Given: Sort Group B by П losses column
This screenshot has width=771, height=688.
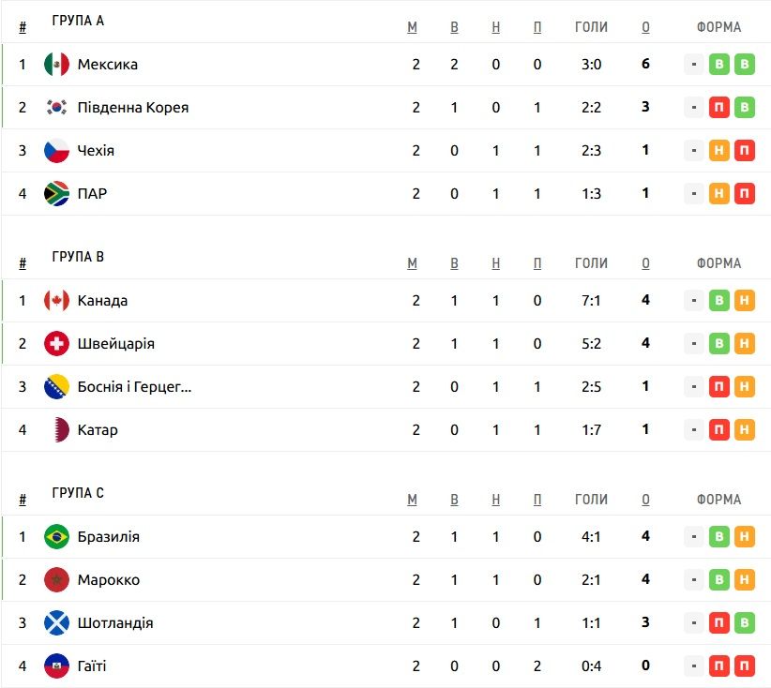Looking at the screenshot, I should pyautogui.click(x=537, y=263).
